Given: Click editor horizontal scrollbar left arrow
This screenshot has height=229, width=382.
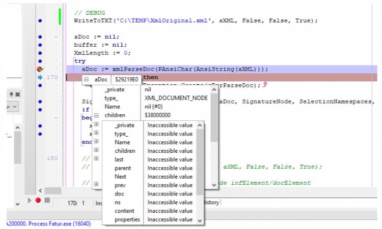Looking at the screenshot, I should click(40, 190).
